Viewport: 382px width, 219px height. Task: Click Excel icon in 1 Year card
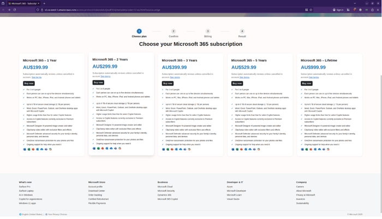(x=29, y=149)
